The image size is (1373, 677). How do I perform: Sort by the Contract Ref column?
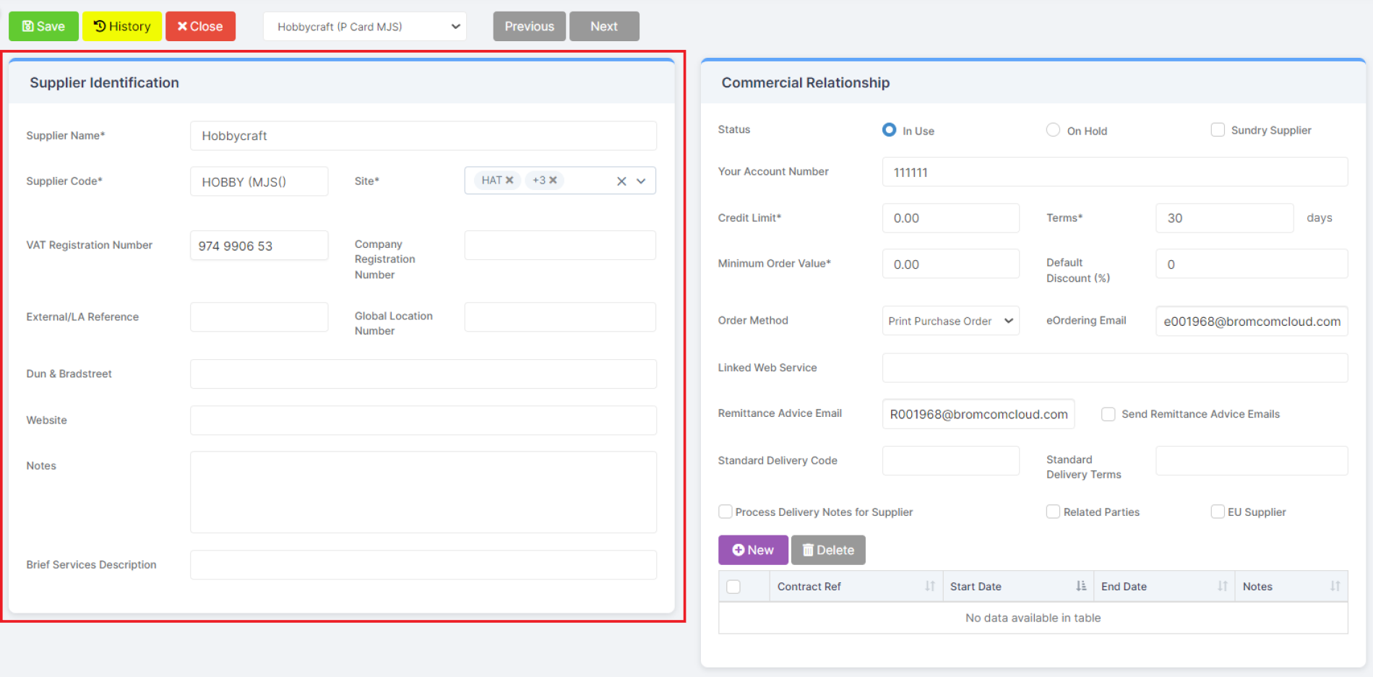856,587
